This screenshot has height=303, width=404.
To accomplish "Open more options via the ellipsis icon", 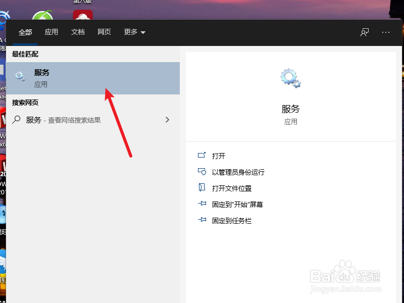I will [386, 32].
